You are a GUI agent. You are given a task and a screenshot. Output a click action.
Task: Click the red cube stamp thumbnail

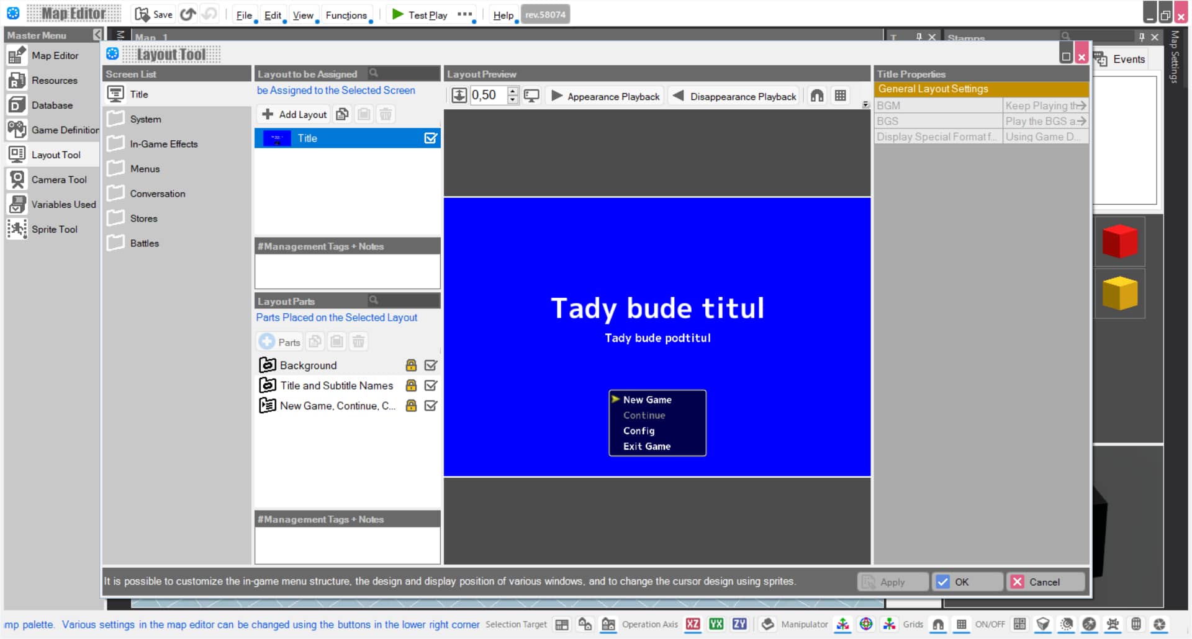pos(1120,241)
